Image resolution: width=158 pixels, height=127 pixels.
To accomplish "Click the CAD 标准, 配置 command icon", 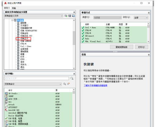I will [6, 121].
